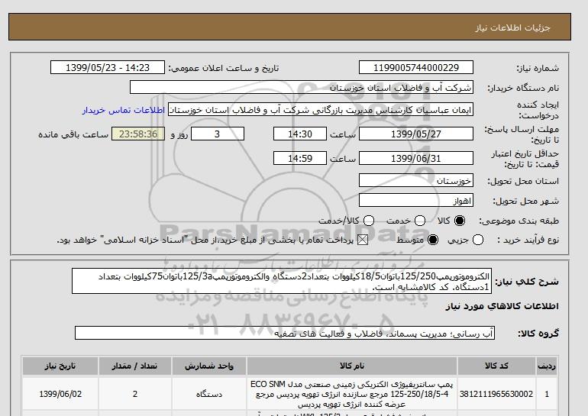Screen dimensions: 588x416
Task: Click the quantity cell 2 in row 1
Action: click(x=134, y=394)
